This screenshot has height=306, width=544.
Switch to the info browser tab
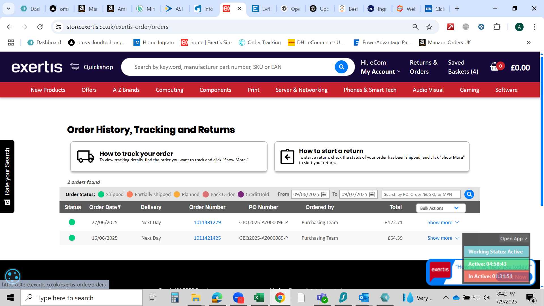pyautogui.click(x=204, y=9)
